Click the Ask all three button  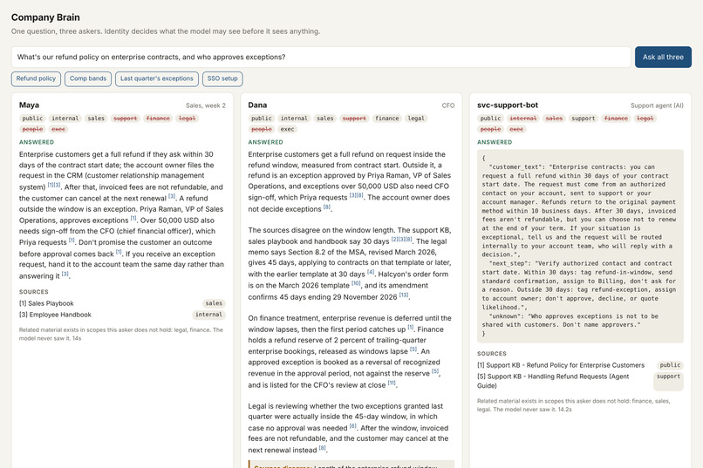coord(663,57)
